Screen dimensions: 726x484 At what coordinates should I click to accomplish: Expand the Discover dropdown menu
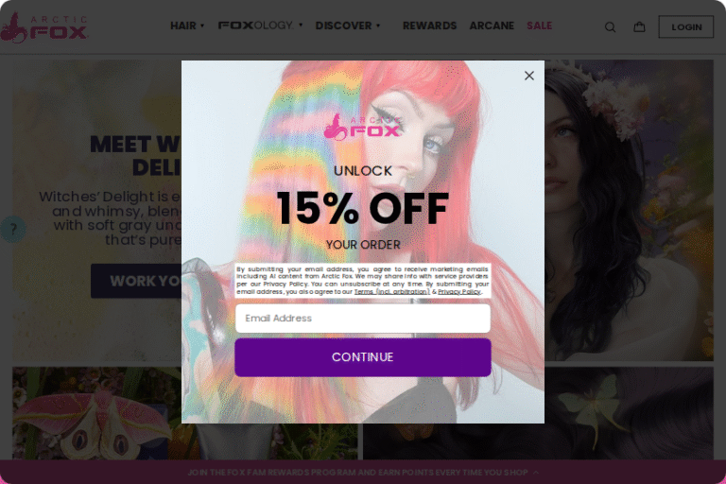[x=348, y=26]
